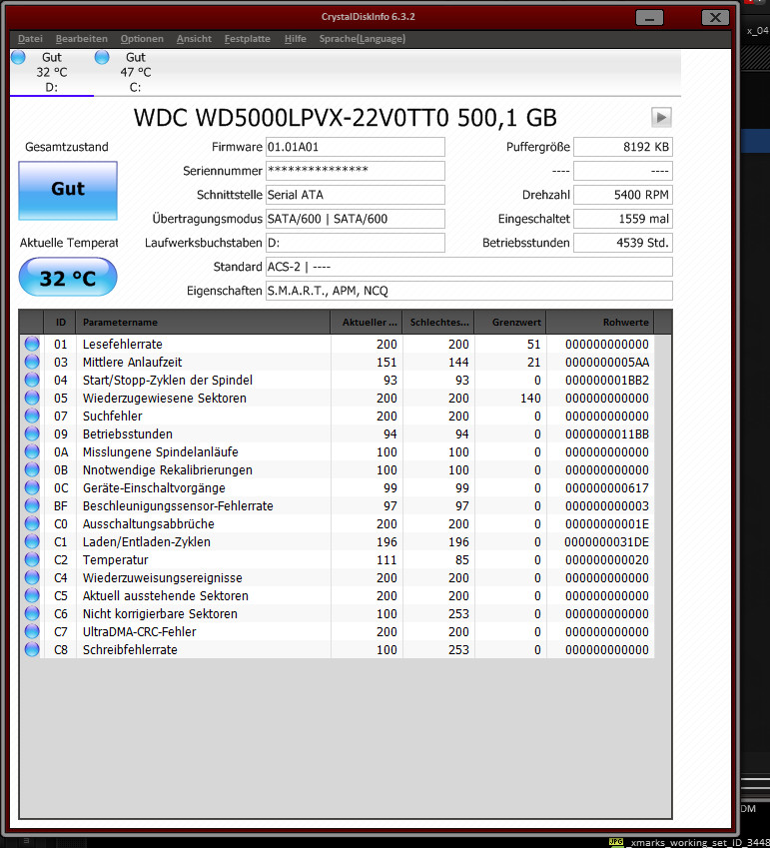Click raw value 0000000031DE
This screenshot has width=770, height=848.
(x=606, y=542)
